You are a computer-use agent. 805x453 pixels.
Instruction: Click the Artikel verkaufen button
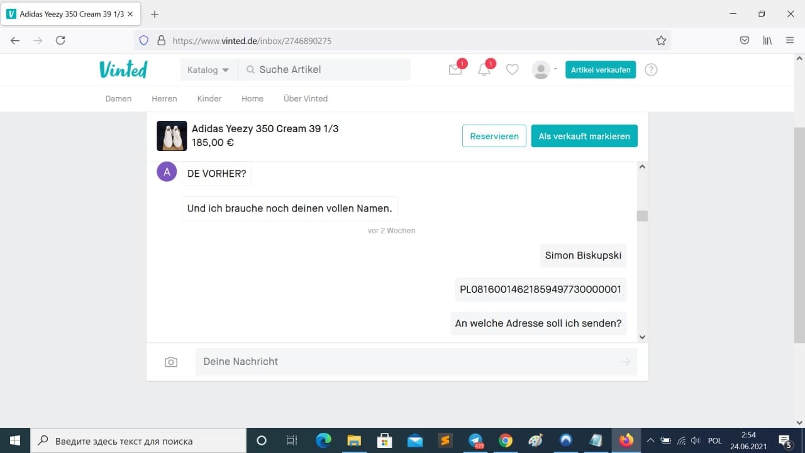[x=601, y=70]
